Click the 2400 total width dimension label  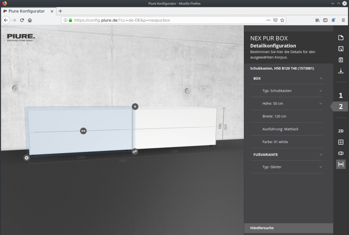[123, 161]
